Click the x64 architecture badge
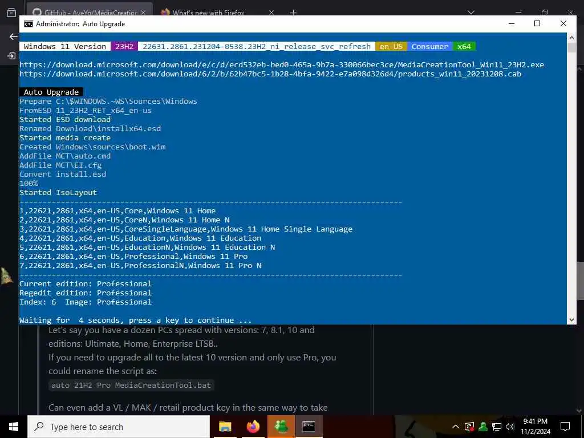Image resolution: width=584 pixels, height=438 pixels. (464, 47)
